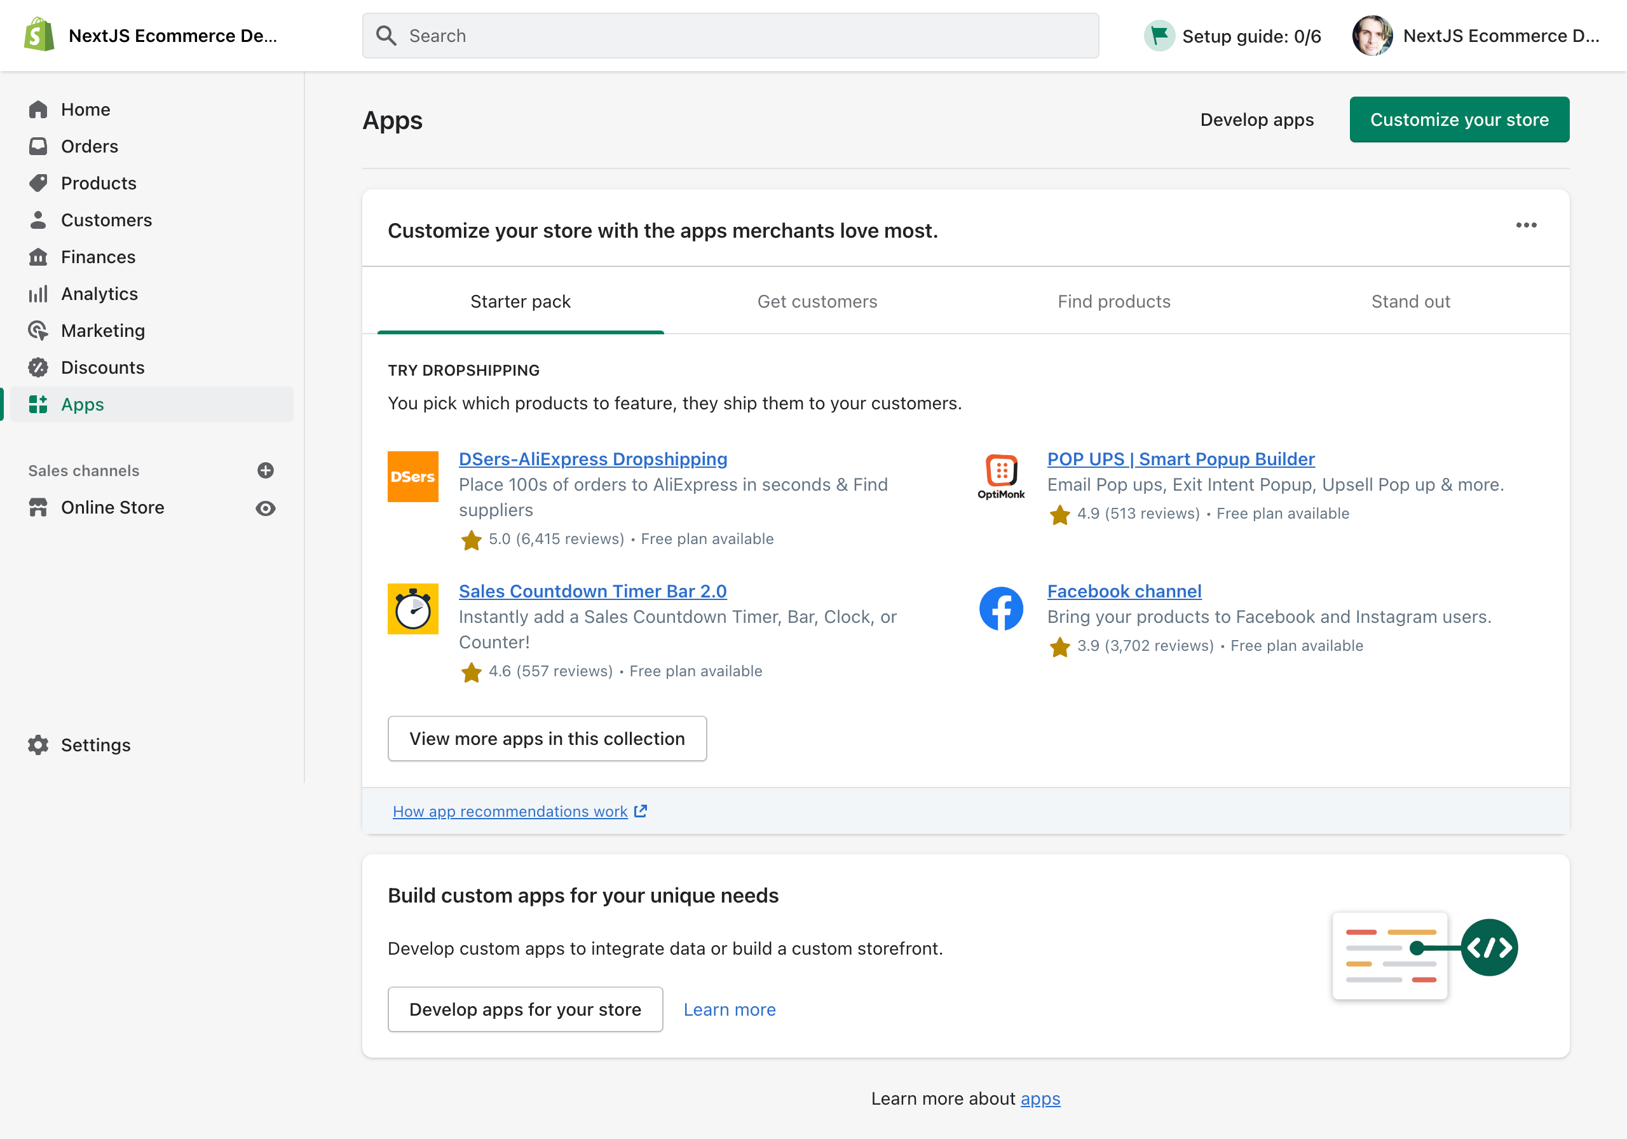Image resolution: width=1627 pixels, height=1139 pixels.
Task: Switch to the Get customers tab
Action: [x=817, y=301]
